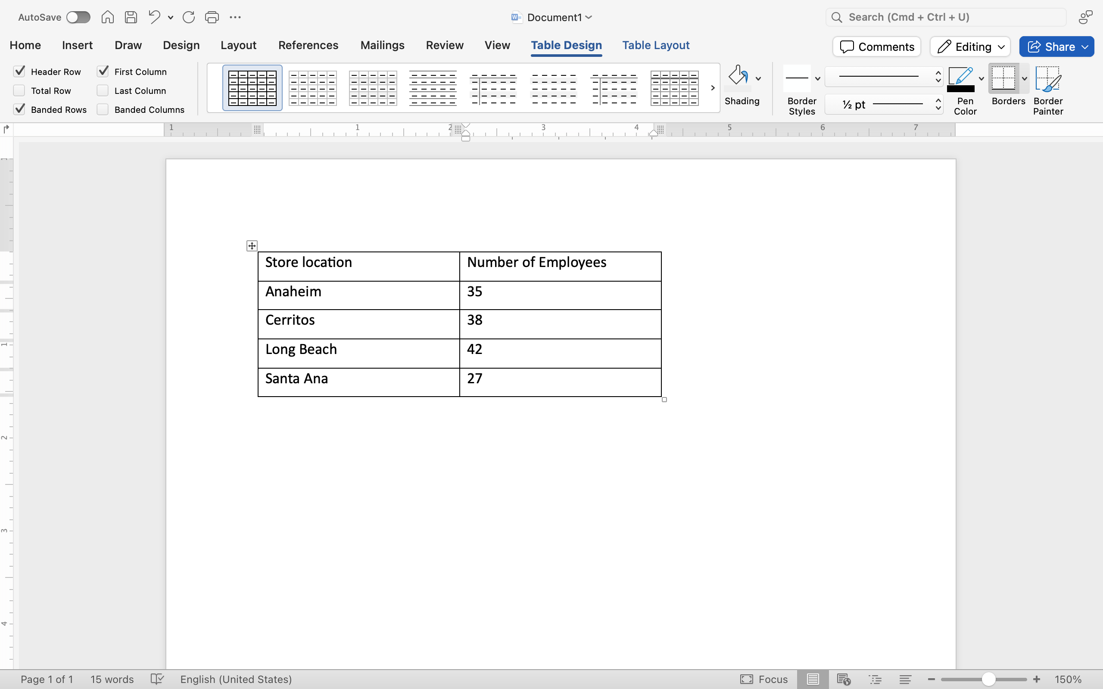Viewport: 1103px width, 689px height.
Task: Open the Border Styles dropdown arrow
Action: (x=818, y=79)
